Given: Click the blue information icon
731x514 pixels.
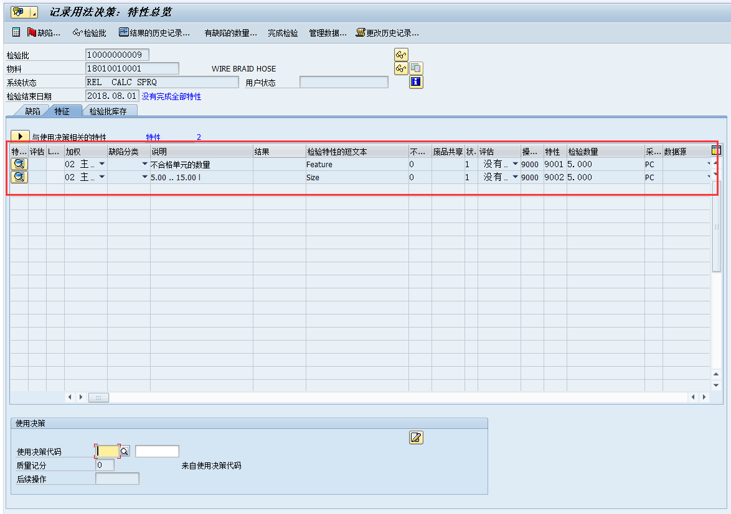Looking at the screenshot, I should point(416,81).
